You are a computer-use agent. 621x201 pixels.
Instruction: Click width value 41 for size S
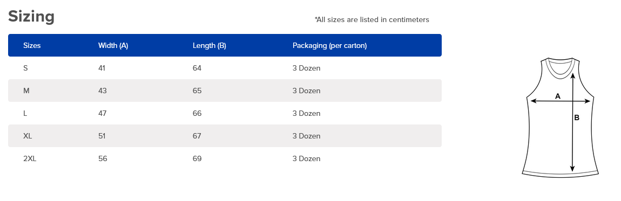pyautogui.click(x=102, y=68)
